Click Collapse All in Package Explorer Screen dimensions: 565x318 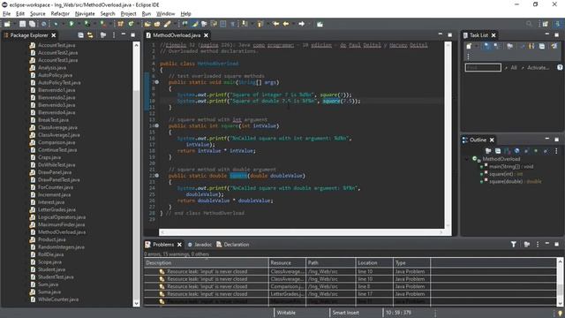click(x=80, y=35)
